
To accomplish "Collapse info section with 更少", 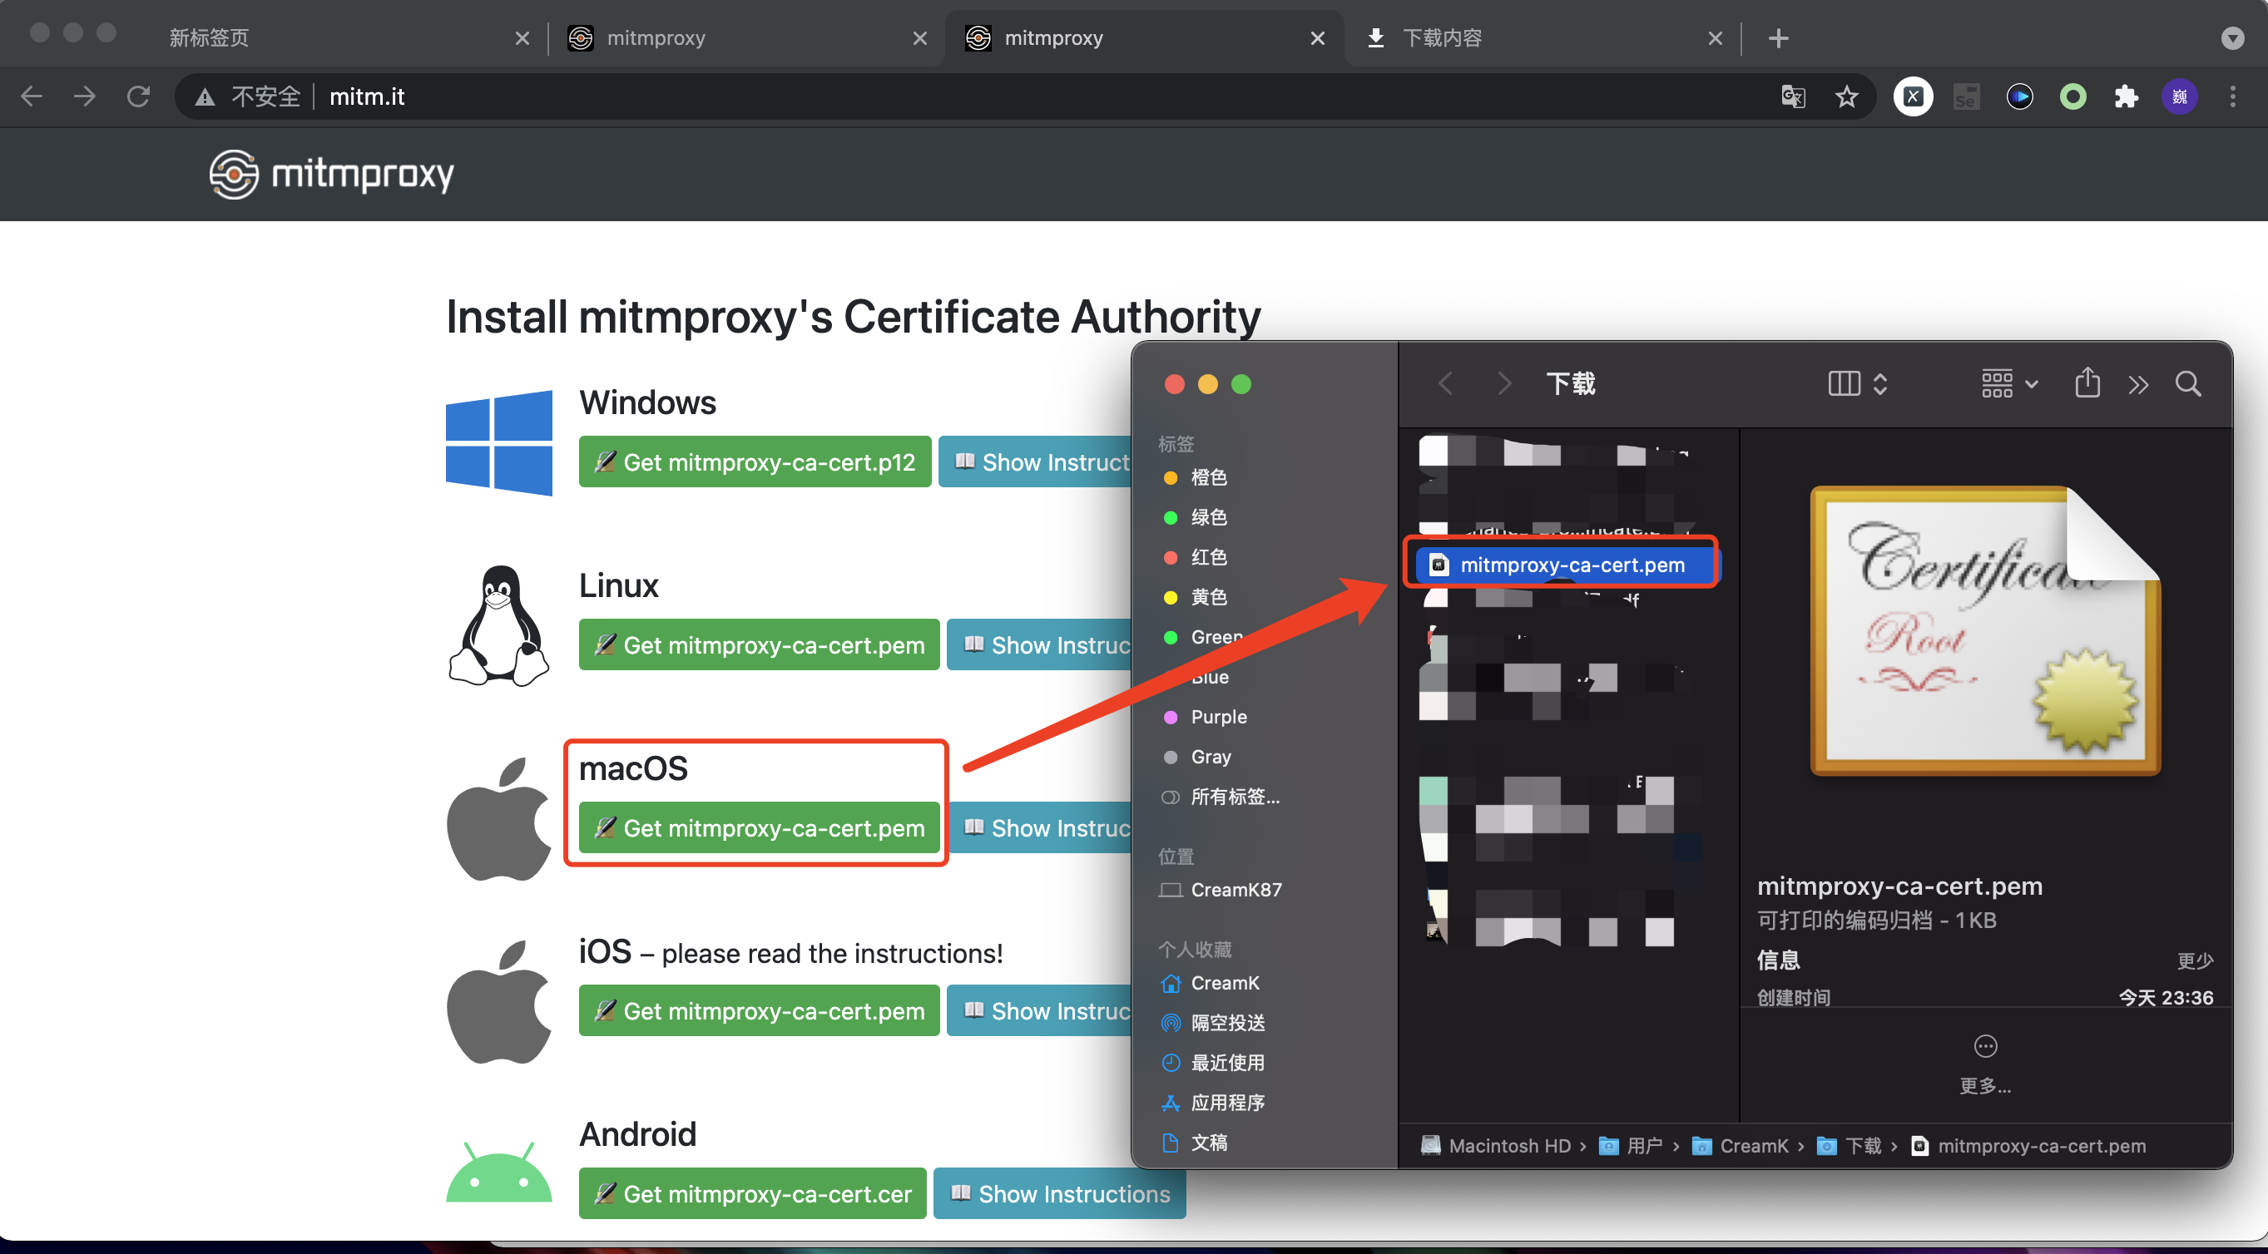I will point(2194,960).
